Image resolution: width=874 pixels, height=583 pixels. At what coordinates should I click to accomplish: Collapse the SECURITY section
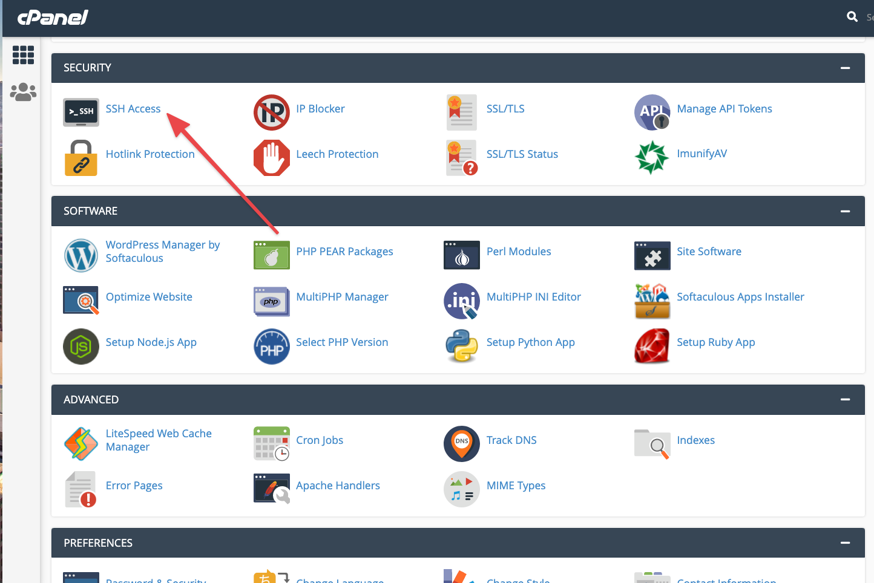coord(845,68)
